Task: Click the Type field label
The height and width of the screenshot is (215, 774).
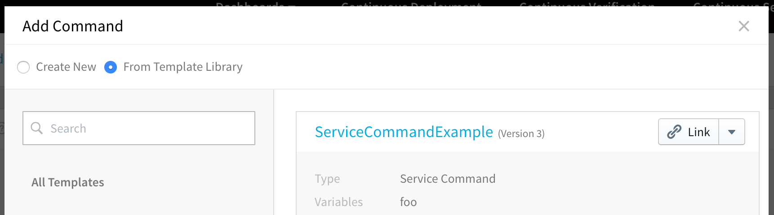Action: tap(327, 179)
